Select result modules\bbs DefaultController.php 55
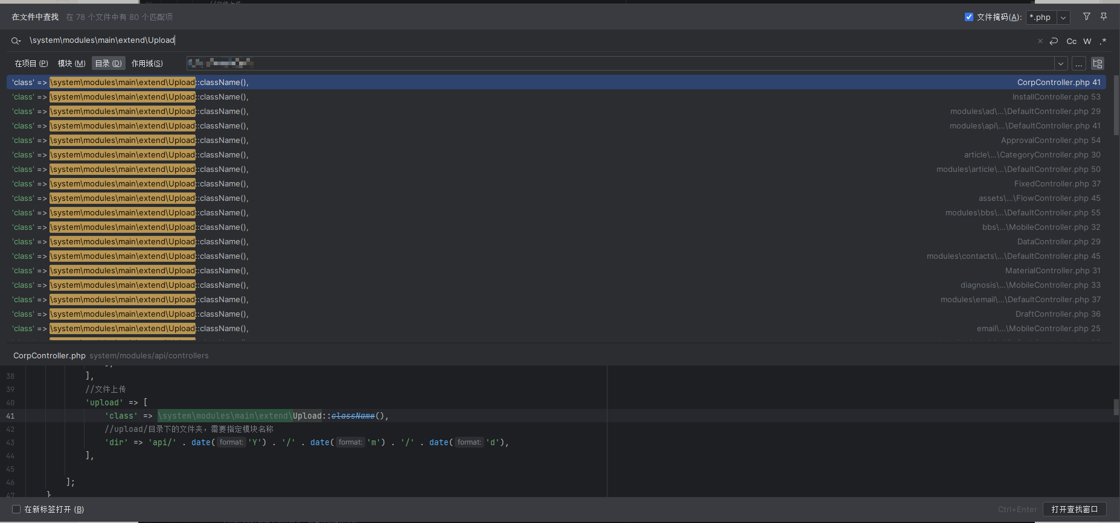 (x=556, y=212)
